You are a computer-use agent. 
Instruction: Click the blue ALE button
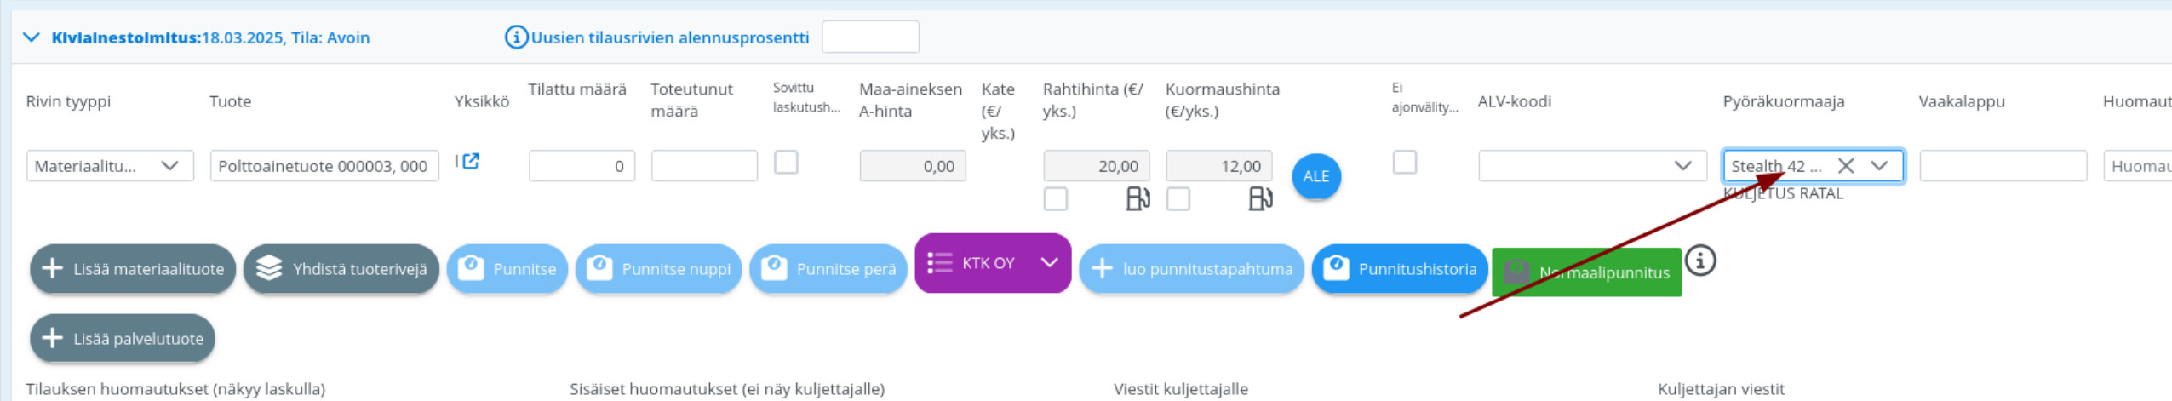[1316, 176]
